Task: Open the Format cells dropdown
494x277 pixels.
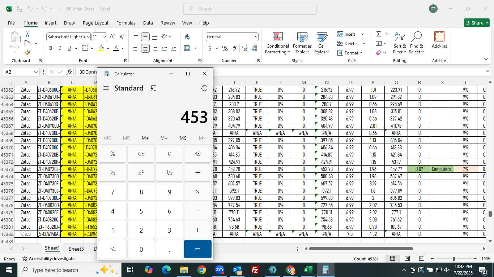Action: click(x=361, y=53)
